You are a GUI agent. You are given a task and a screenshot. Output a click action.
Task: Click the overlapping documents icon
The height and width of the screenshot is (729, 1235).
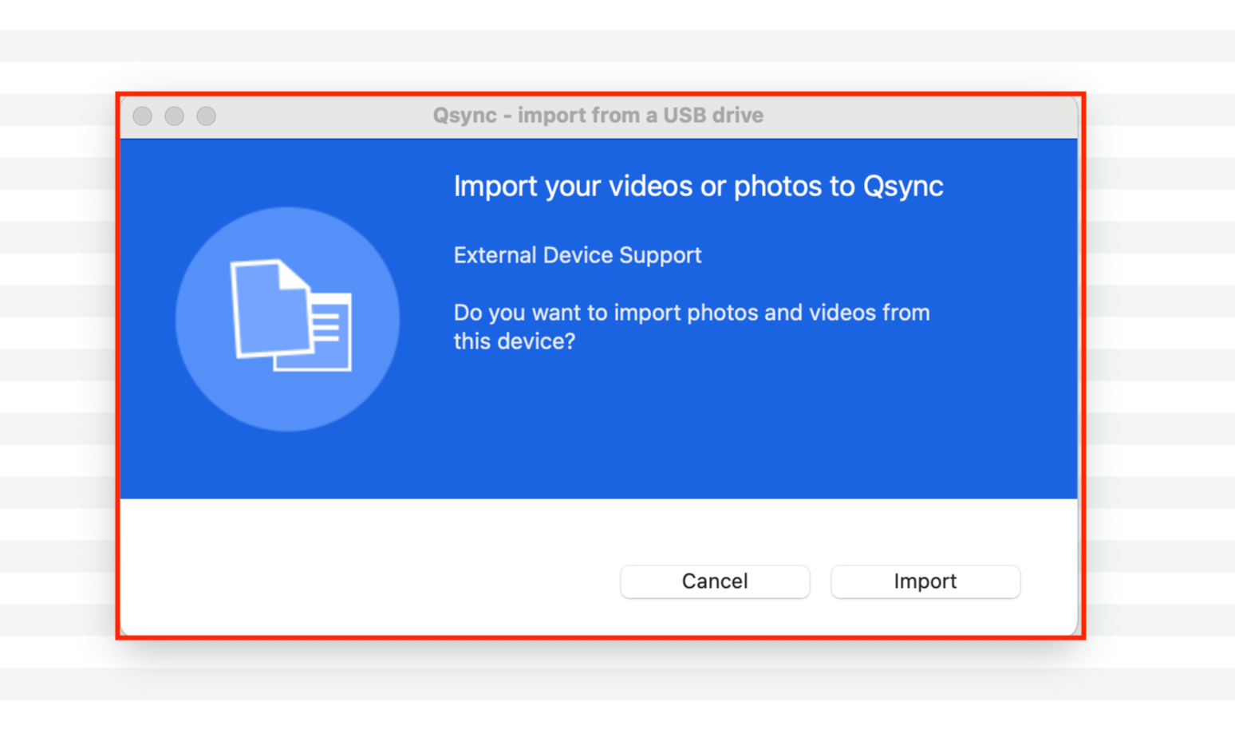tap(290, 316)
